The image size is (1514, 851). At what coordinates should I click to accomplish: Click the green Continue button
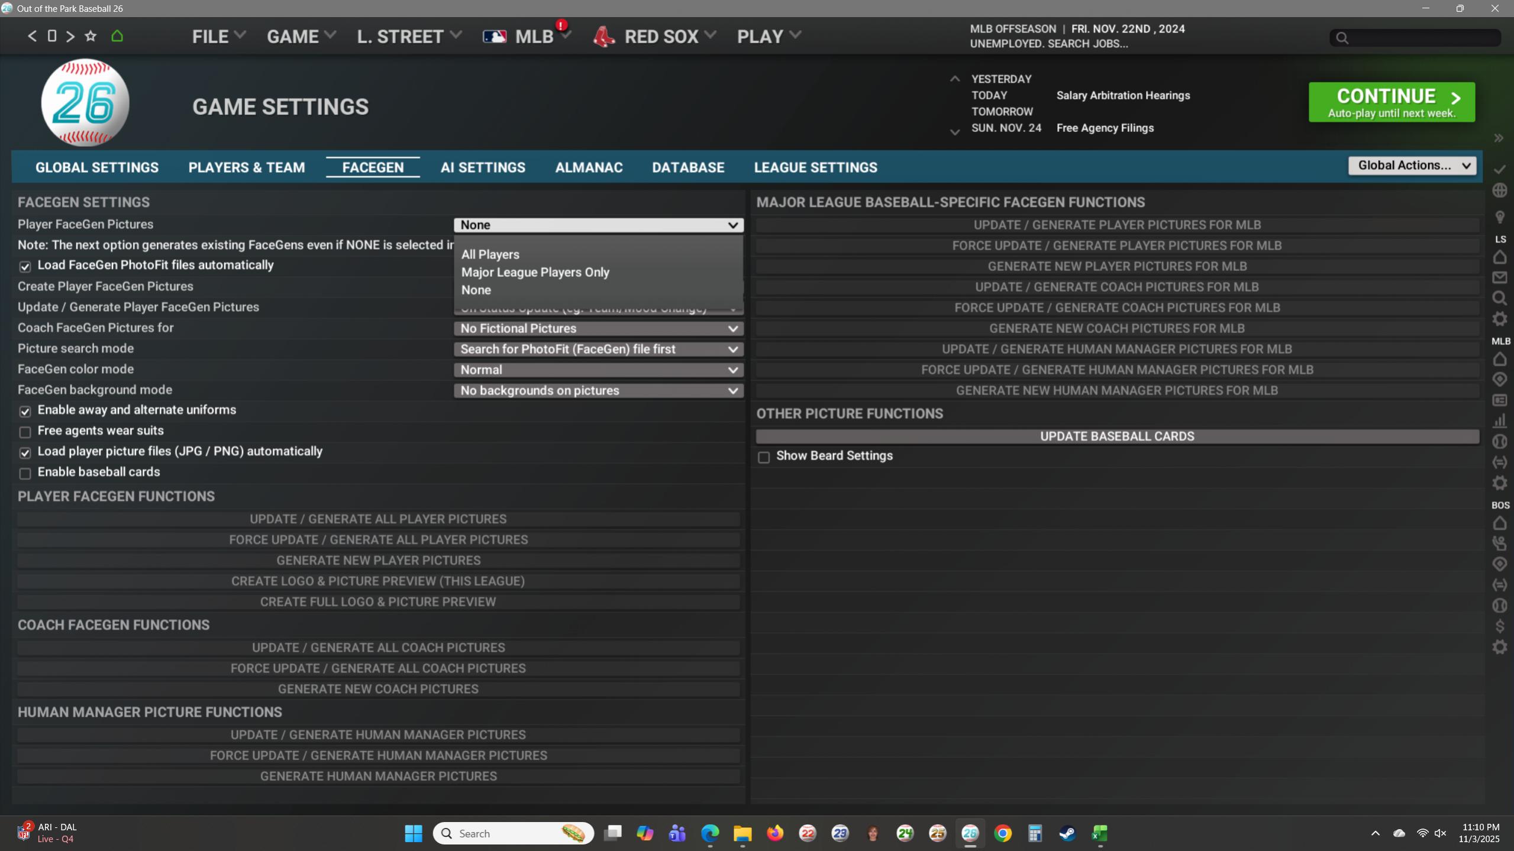[x=1391, y=102]
